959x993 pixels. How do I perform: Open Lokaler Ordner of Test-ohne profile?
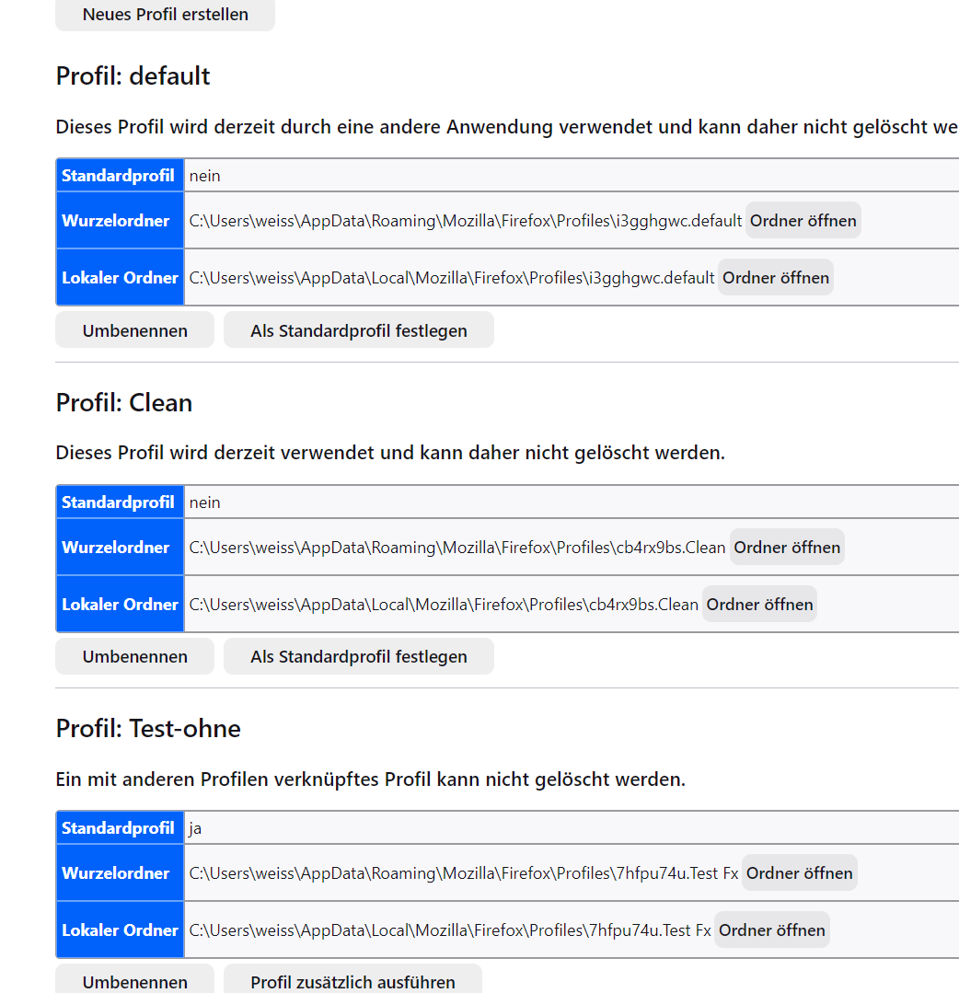click(771, 929)
